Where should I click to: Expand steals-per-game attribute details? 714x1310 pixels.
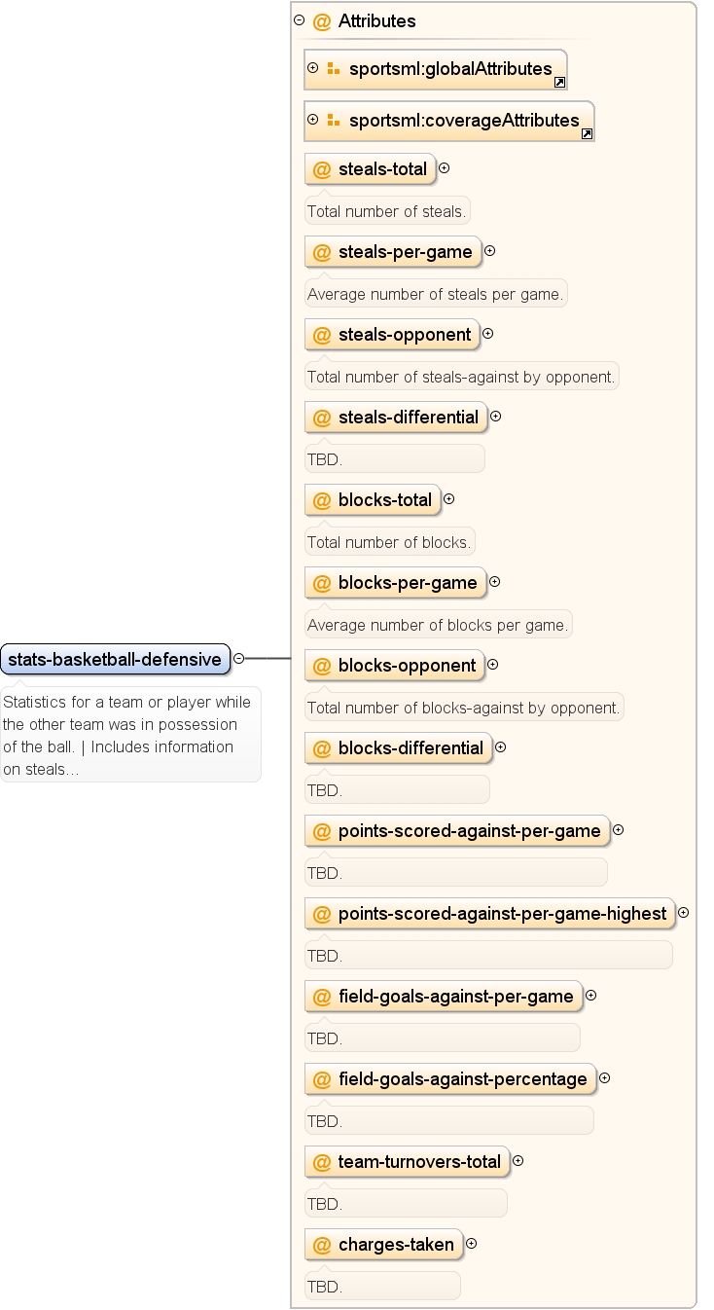tap(490, 251)
